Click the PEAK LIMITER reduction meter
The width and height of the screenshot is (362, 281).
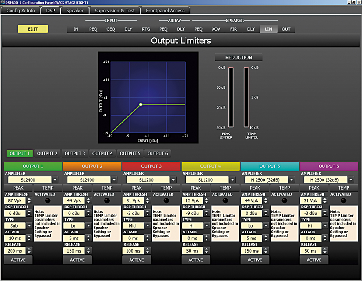coord(231,97)
